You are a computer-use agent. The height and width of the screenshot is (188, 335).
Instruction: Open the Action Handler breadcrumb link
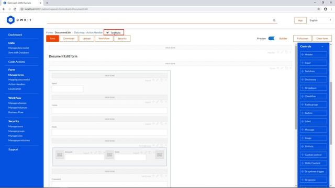click(94, 32)
